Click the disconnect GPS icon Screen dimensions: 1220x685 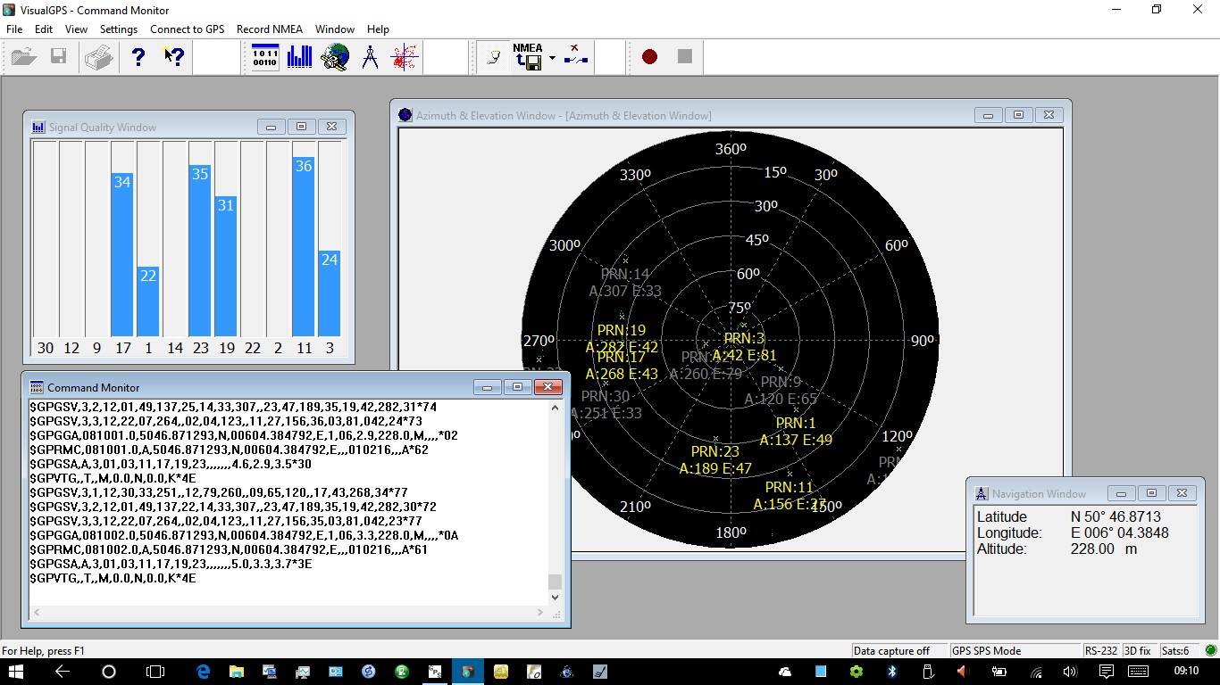point(576,57)
